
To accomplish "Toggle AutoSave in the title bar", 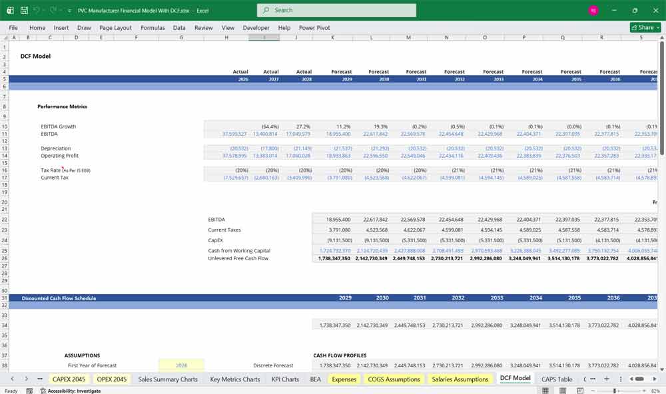I will 11,10.
